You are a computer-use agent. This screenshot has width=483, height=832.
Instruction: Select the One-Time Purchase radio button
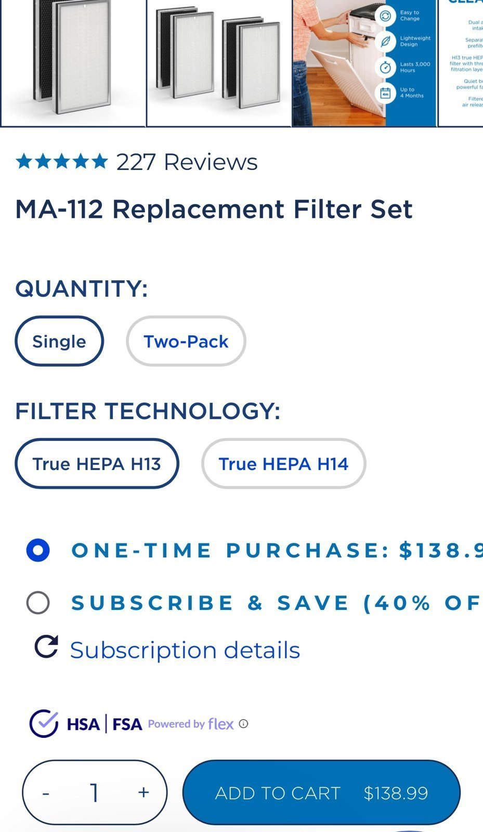tap(38, 550)
